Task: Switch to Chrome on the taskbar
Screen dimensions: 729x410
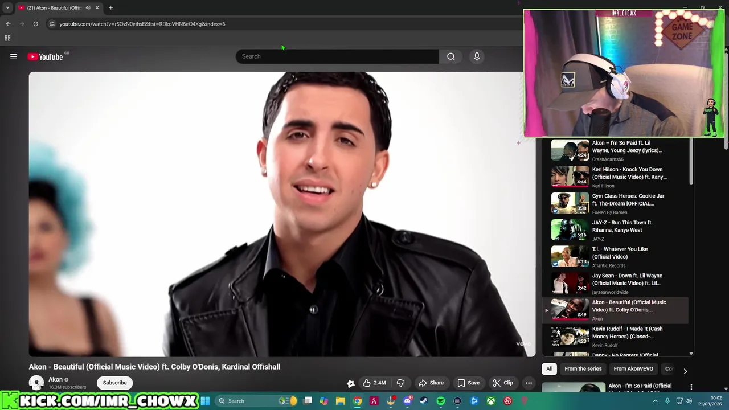Action: click(x=357, y=401)
